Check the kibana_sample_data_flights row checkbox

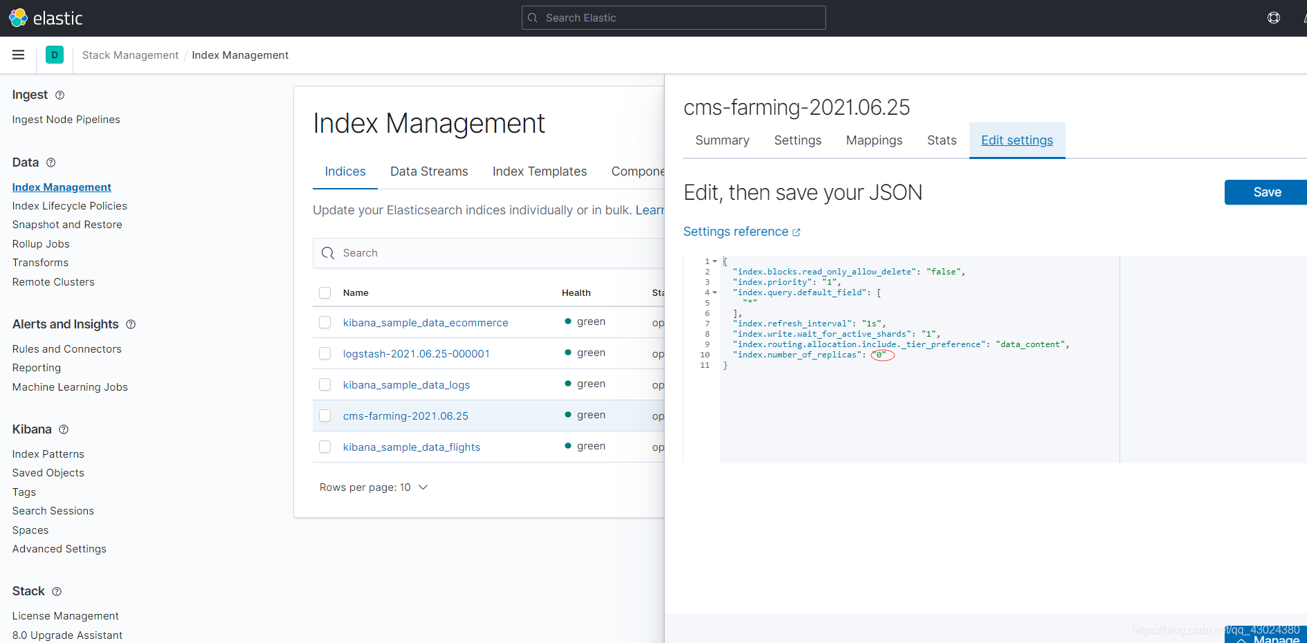(325, 447)
